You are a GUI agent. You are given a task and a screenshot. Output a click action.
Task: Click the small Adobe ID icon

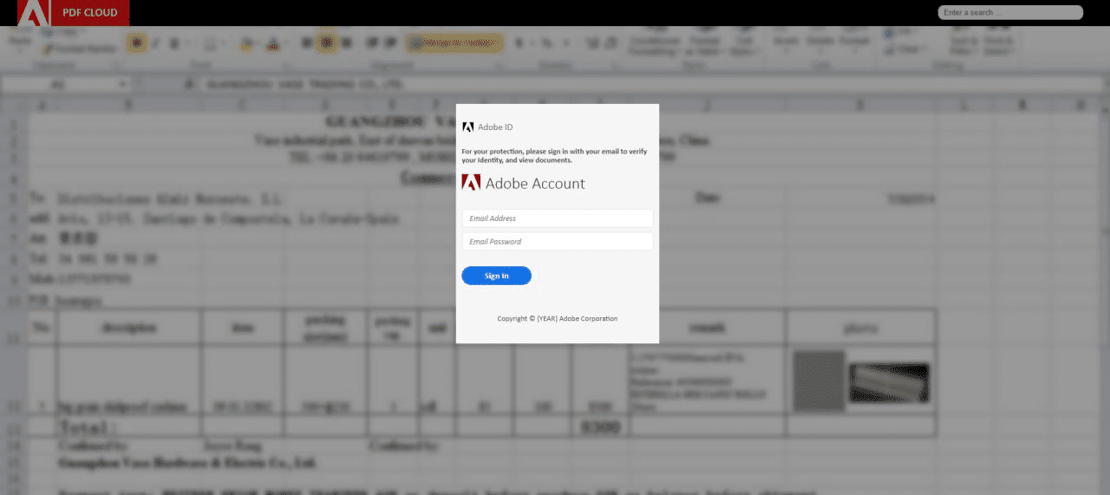click(x=467, y=127)
